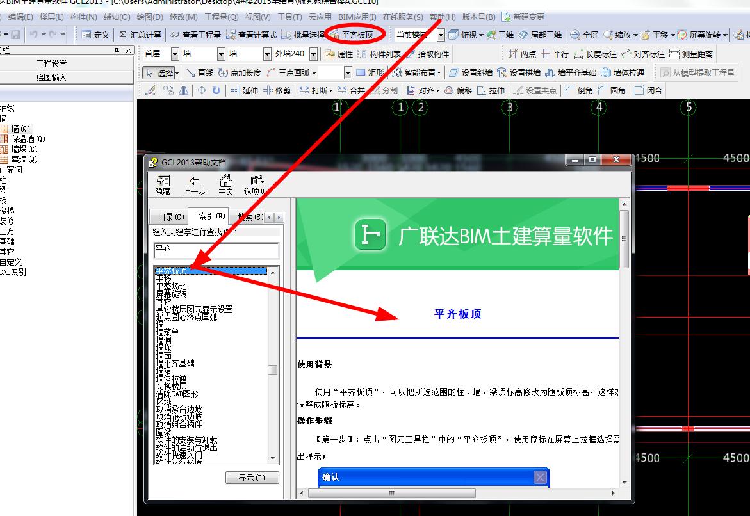Open component 属性 panel
Viewport: 750px width, 516px height.
[339, 54]
